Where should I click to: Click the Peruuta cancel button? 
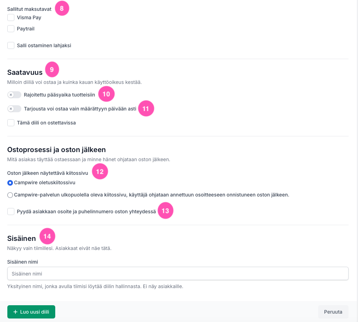tap(333, 312)
